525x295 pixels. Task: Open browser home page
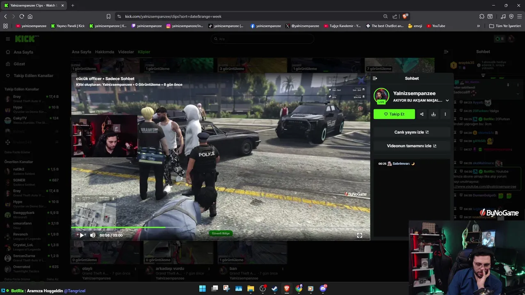point(30,16)
